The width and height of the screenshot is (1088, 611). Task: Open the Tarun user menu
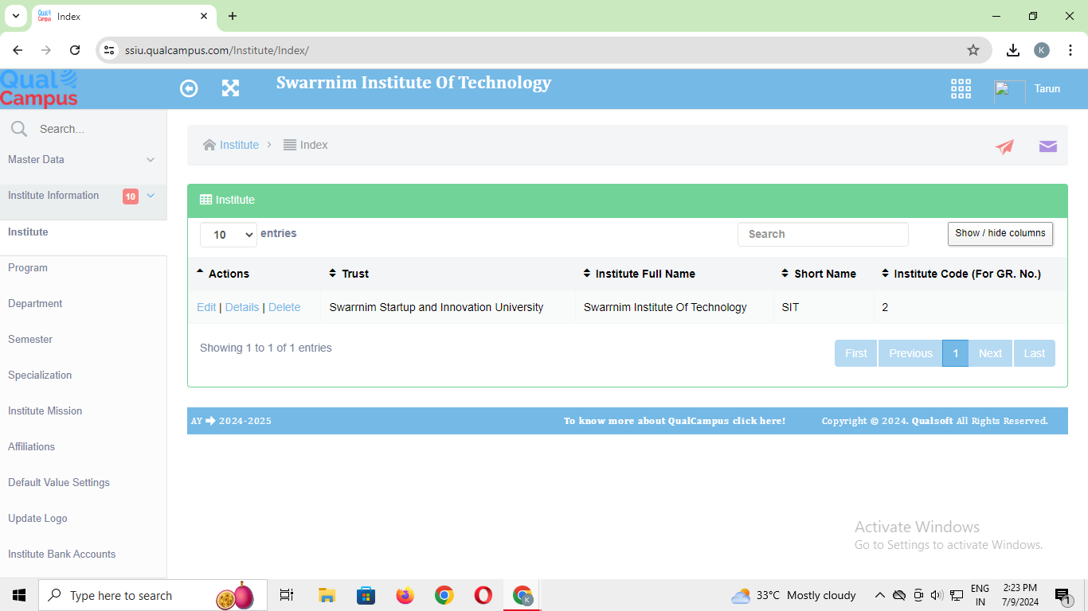pyautogui.click(x=1047, y=89)
